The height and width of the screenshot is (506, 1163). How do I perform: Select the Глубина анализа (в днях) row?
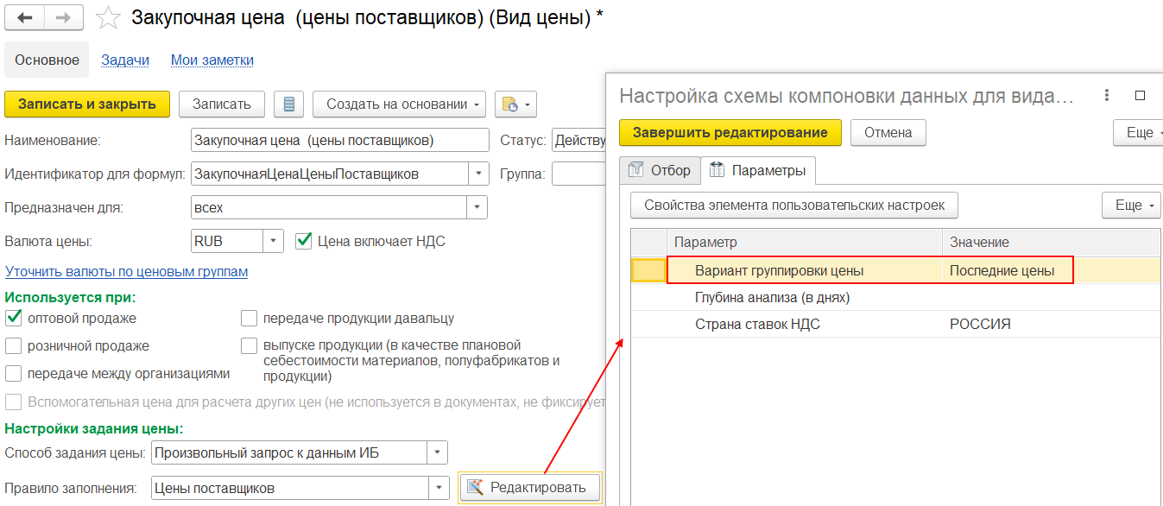click(x=772, y=298)
